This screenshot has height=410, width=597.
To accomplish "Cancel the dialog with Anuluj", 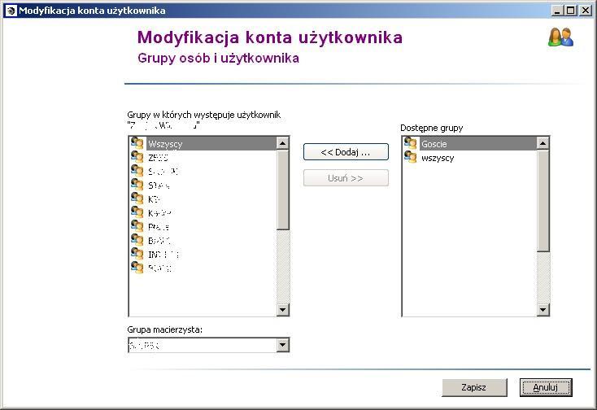I will pyautogui.click(x=546, y=387).
